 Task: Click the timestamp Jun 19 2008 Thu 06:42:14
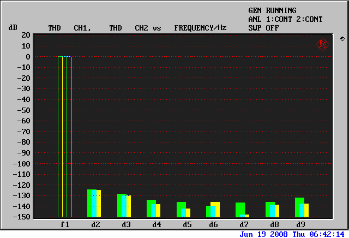pos(292,234)
